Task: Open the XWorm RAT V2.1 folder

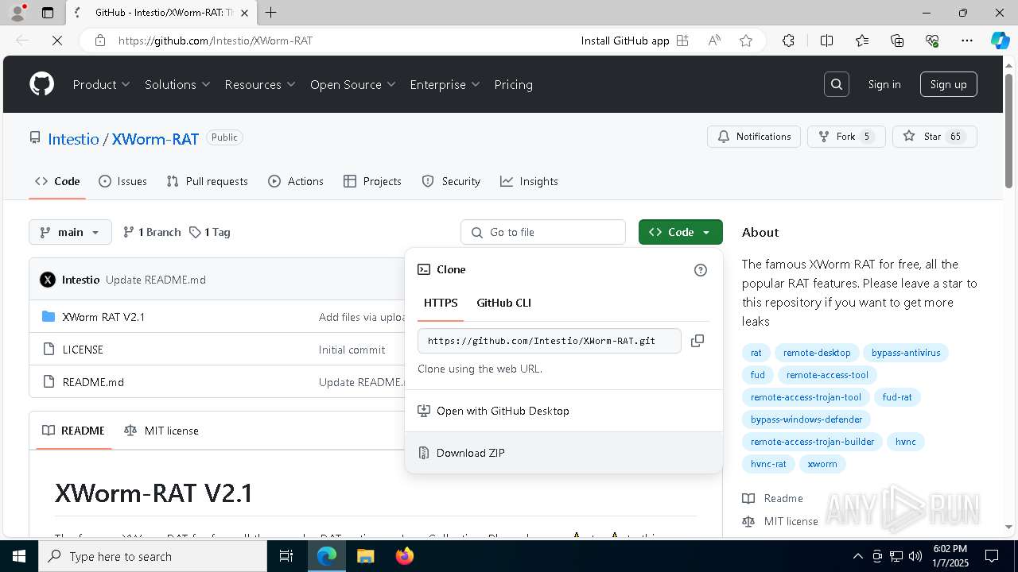Action: pos(103,317)
